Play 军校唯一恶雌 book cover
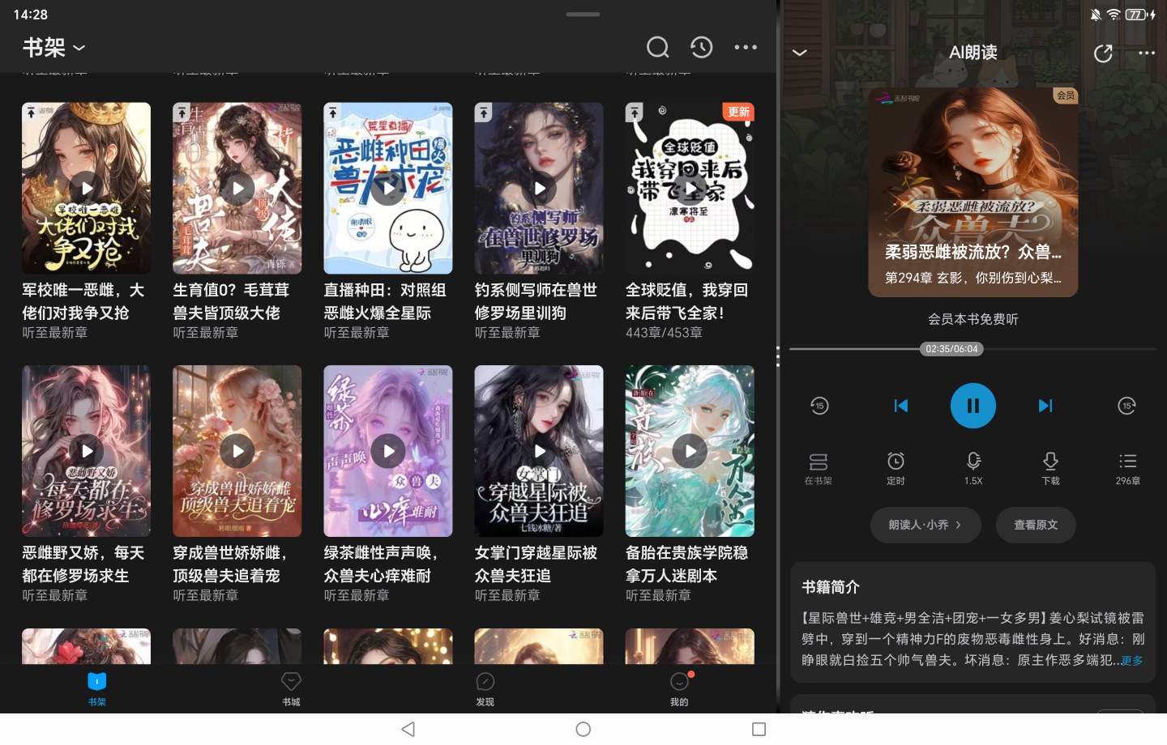 point(86,188)
